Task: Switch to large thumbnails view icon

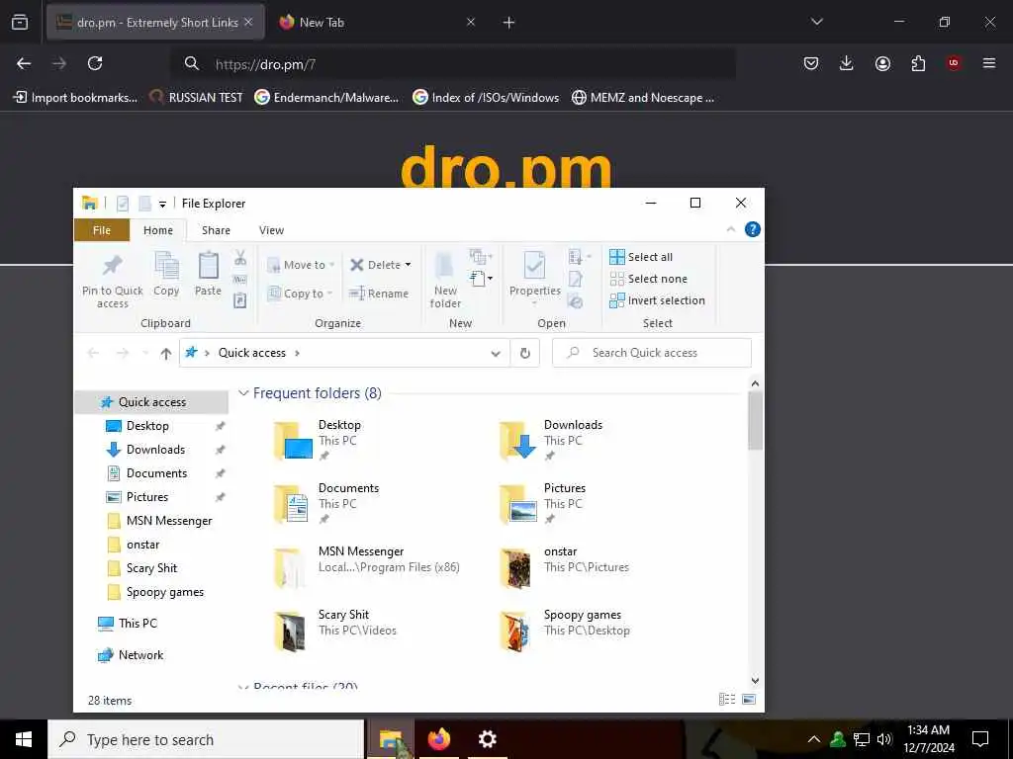Action: pos(749,700)
